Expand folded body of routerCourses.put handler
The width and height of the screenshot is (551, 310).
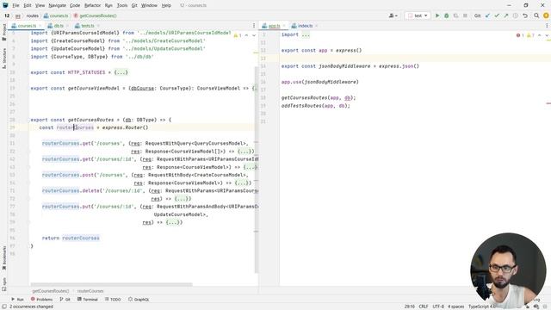173,222
